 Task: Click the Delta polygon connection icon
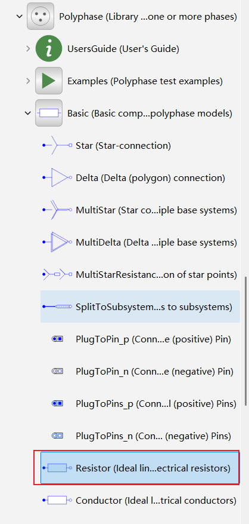coord(57,177)
